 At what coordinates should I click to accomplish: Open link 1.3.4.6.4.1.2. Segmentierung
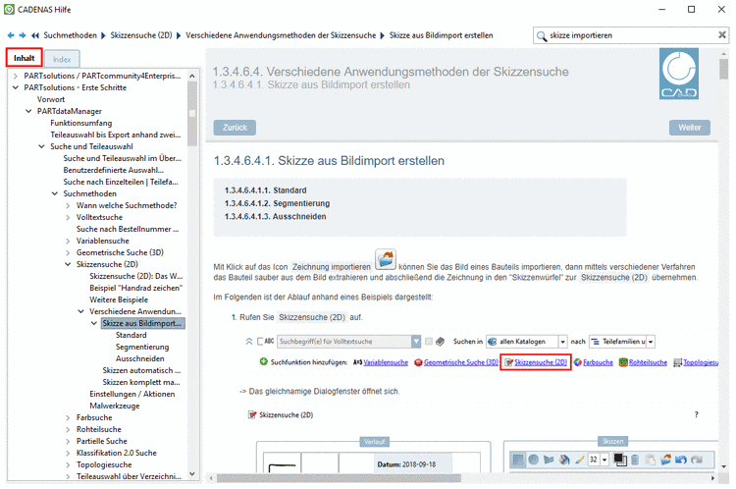(277, 203)
